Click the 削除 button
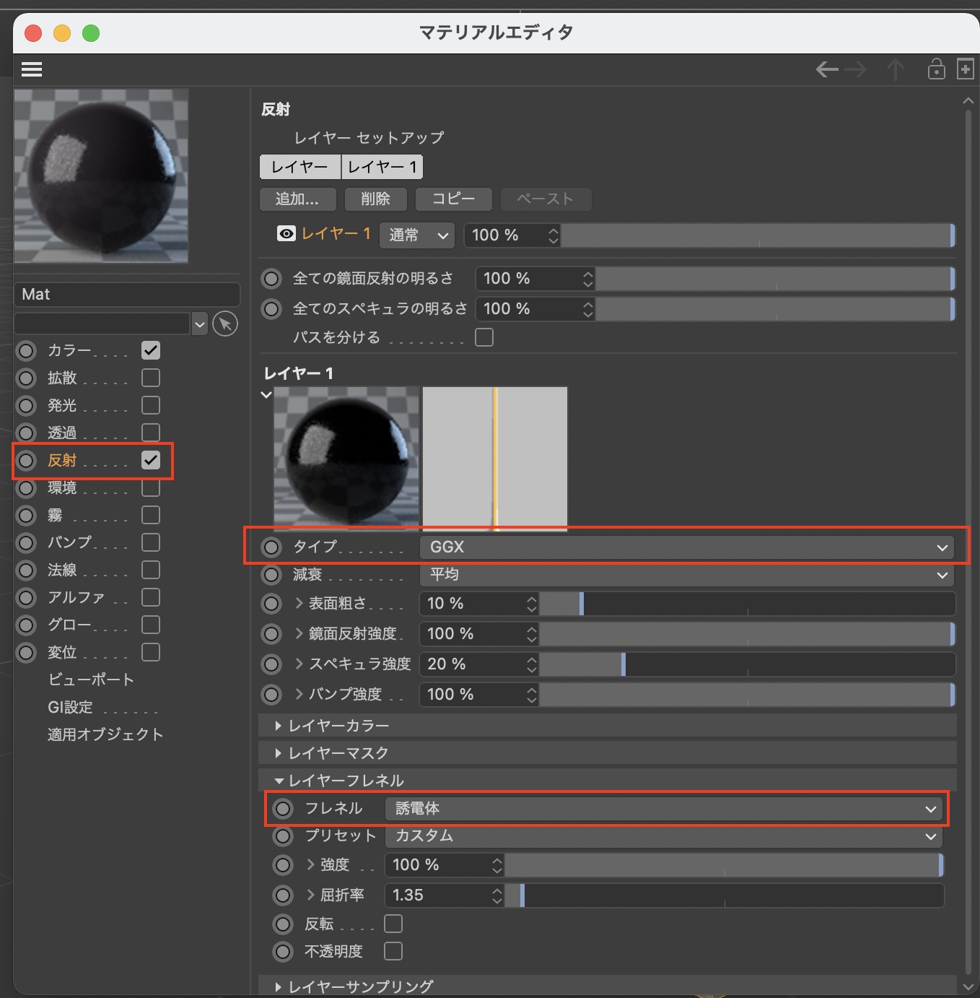Image resolution: width=980 pixels, height=998 pixels. click(x=375, y=199)
